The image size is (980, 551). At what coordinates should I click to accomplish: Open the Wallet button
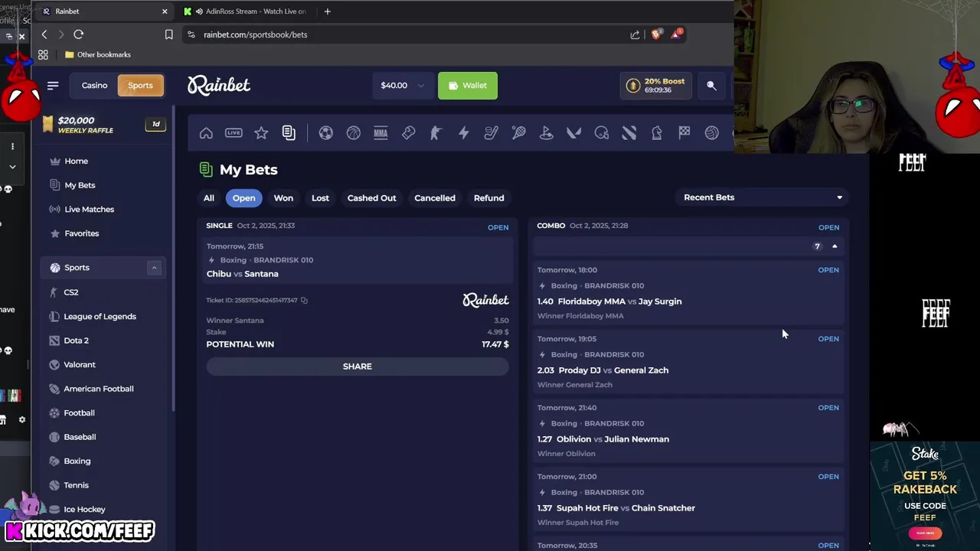[468, 86]
